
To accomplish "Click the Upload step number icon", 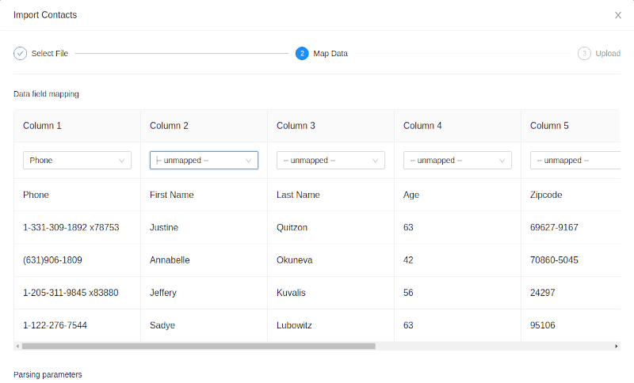I will pos(584,53).
